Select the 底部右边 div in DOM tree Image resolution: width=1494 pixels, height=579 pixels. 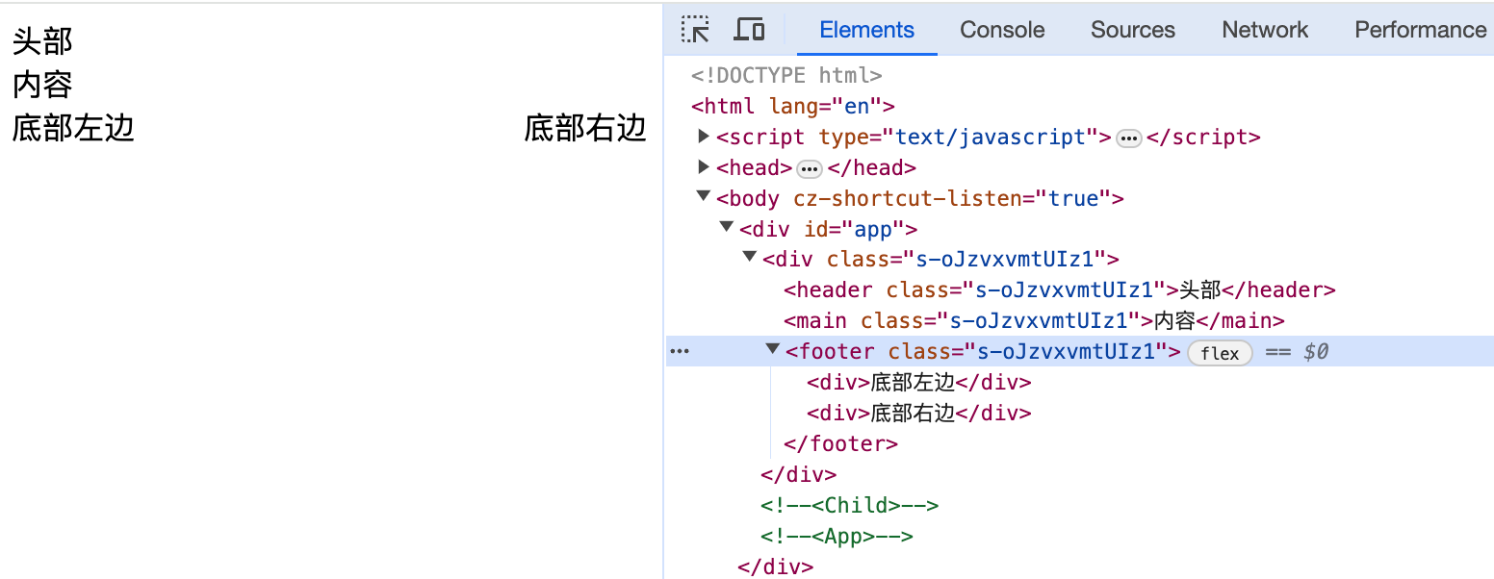click(918, 414)
